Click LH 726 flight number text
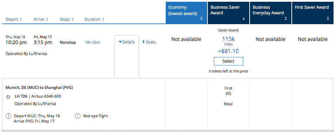Screen dimensions: 336x133 21,96
